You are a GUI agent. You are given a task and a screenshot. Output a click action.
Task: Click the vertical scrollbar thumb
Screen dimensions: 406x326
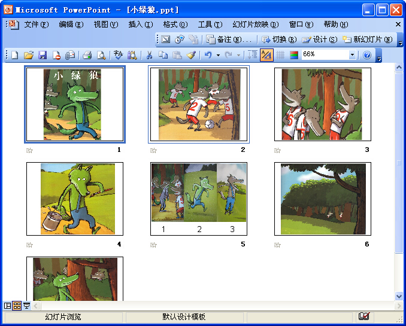(399, 163)
